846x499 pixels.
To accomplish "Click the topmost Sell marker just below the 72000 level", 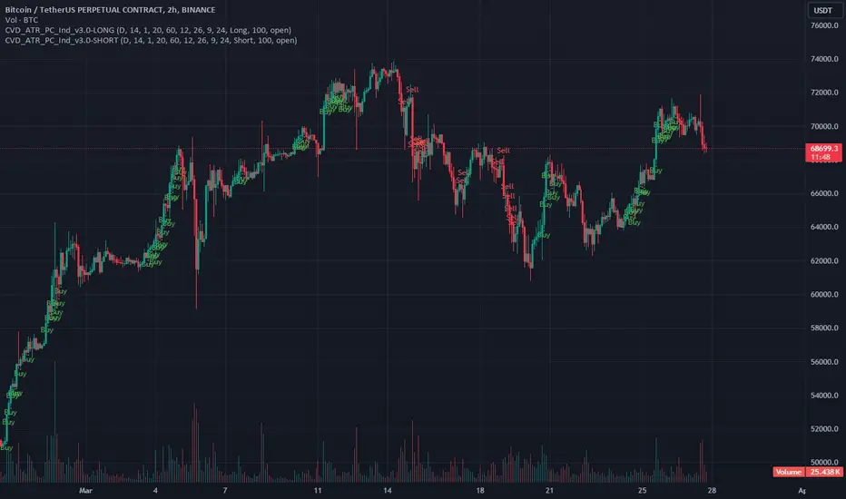I will click(412, 90).
